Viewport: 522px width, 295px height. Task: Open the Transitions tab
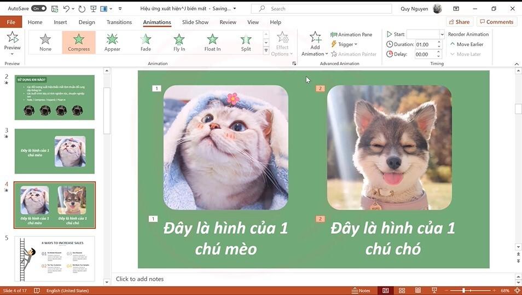coord(119,22)
